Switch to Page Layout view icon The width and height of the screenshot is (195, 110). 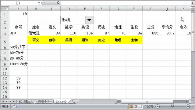136,106
